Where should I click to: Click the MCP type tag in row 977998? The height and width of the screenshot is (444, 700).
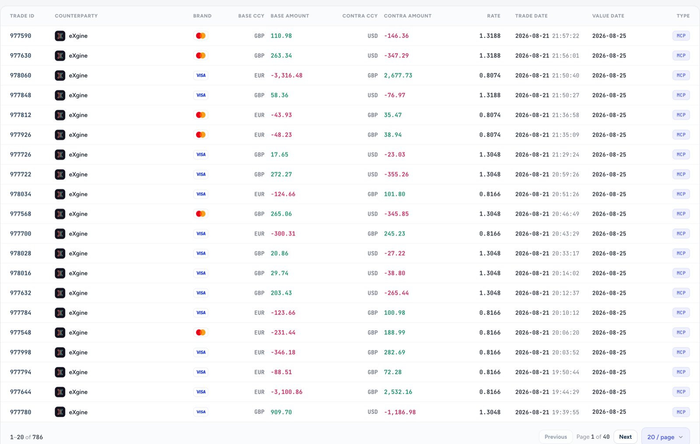tap(681, 352)
